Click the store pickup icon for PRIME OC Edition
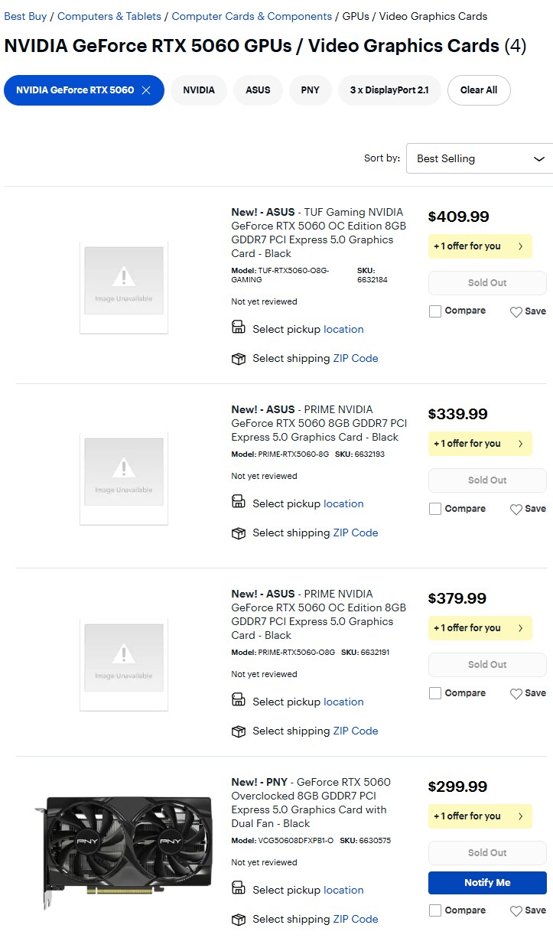 (238, 700)
